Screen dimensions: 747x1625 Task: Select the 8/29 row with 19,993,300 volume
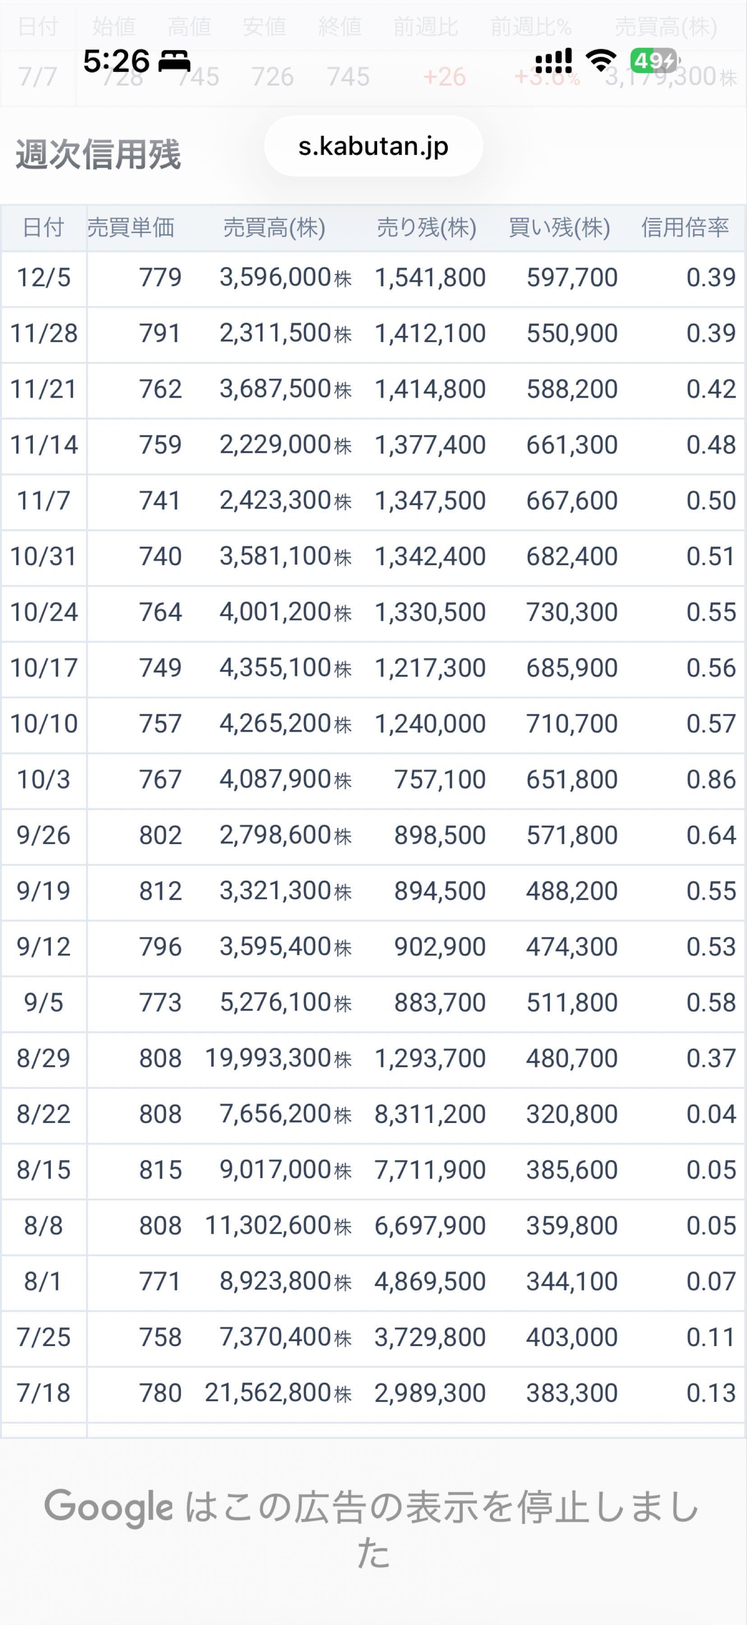point(373,1059)
